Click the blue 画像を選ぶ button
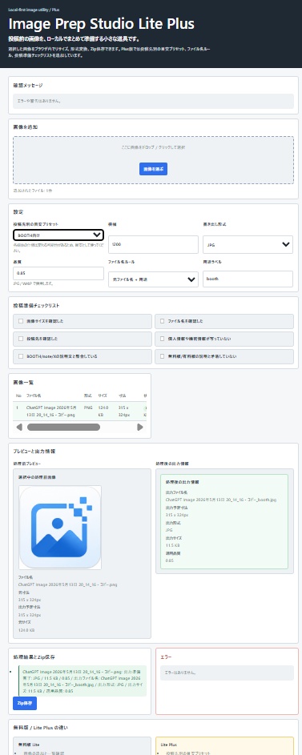Viewport: 302px width, 755px height. [153, 169]
